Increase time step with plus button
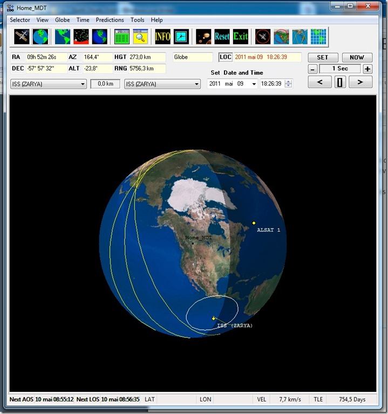 pos(367,69)
